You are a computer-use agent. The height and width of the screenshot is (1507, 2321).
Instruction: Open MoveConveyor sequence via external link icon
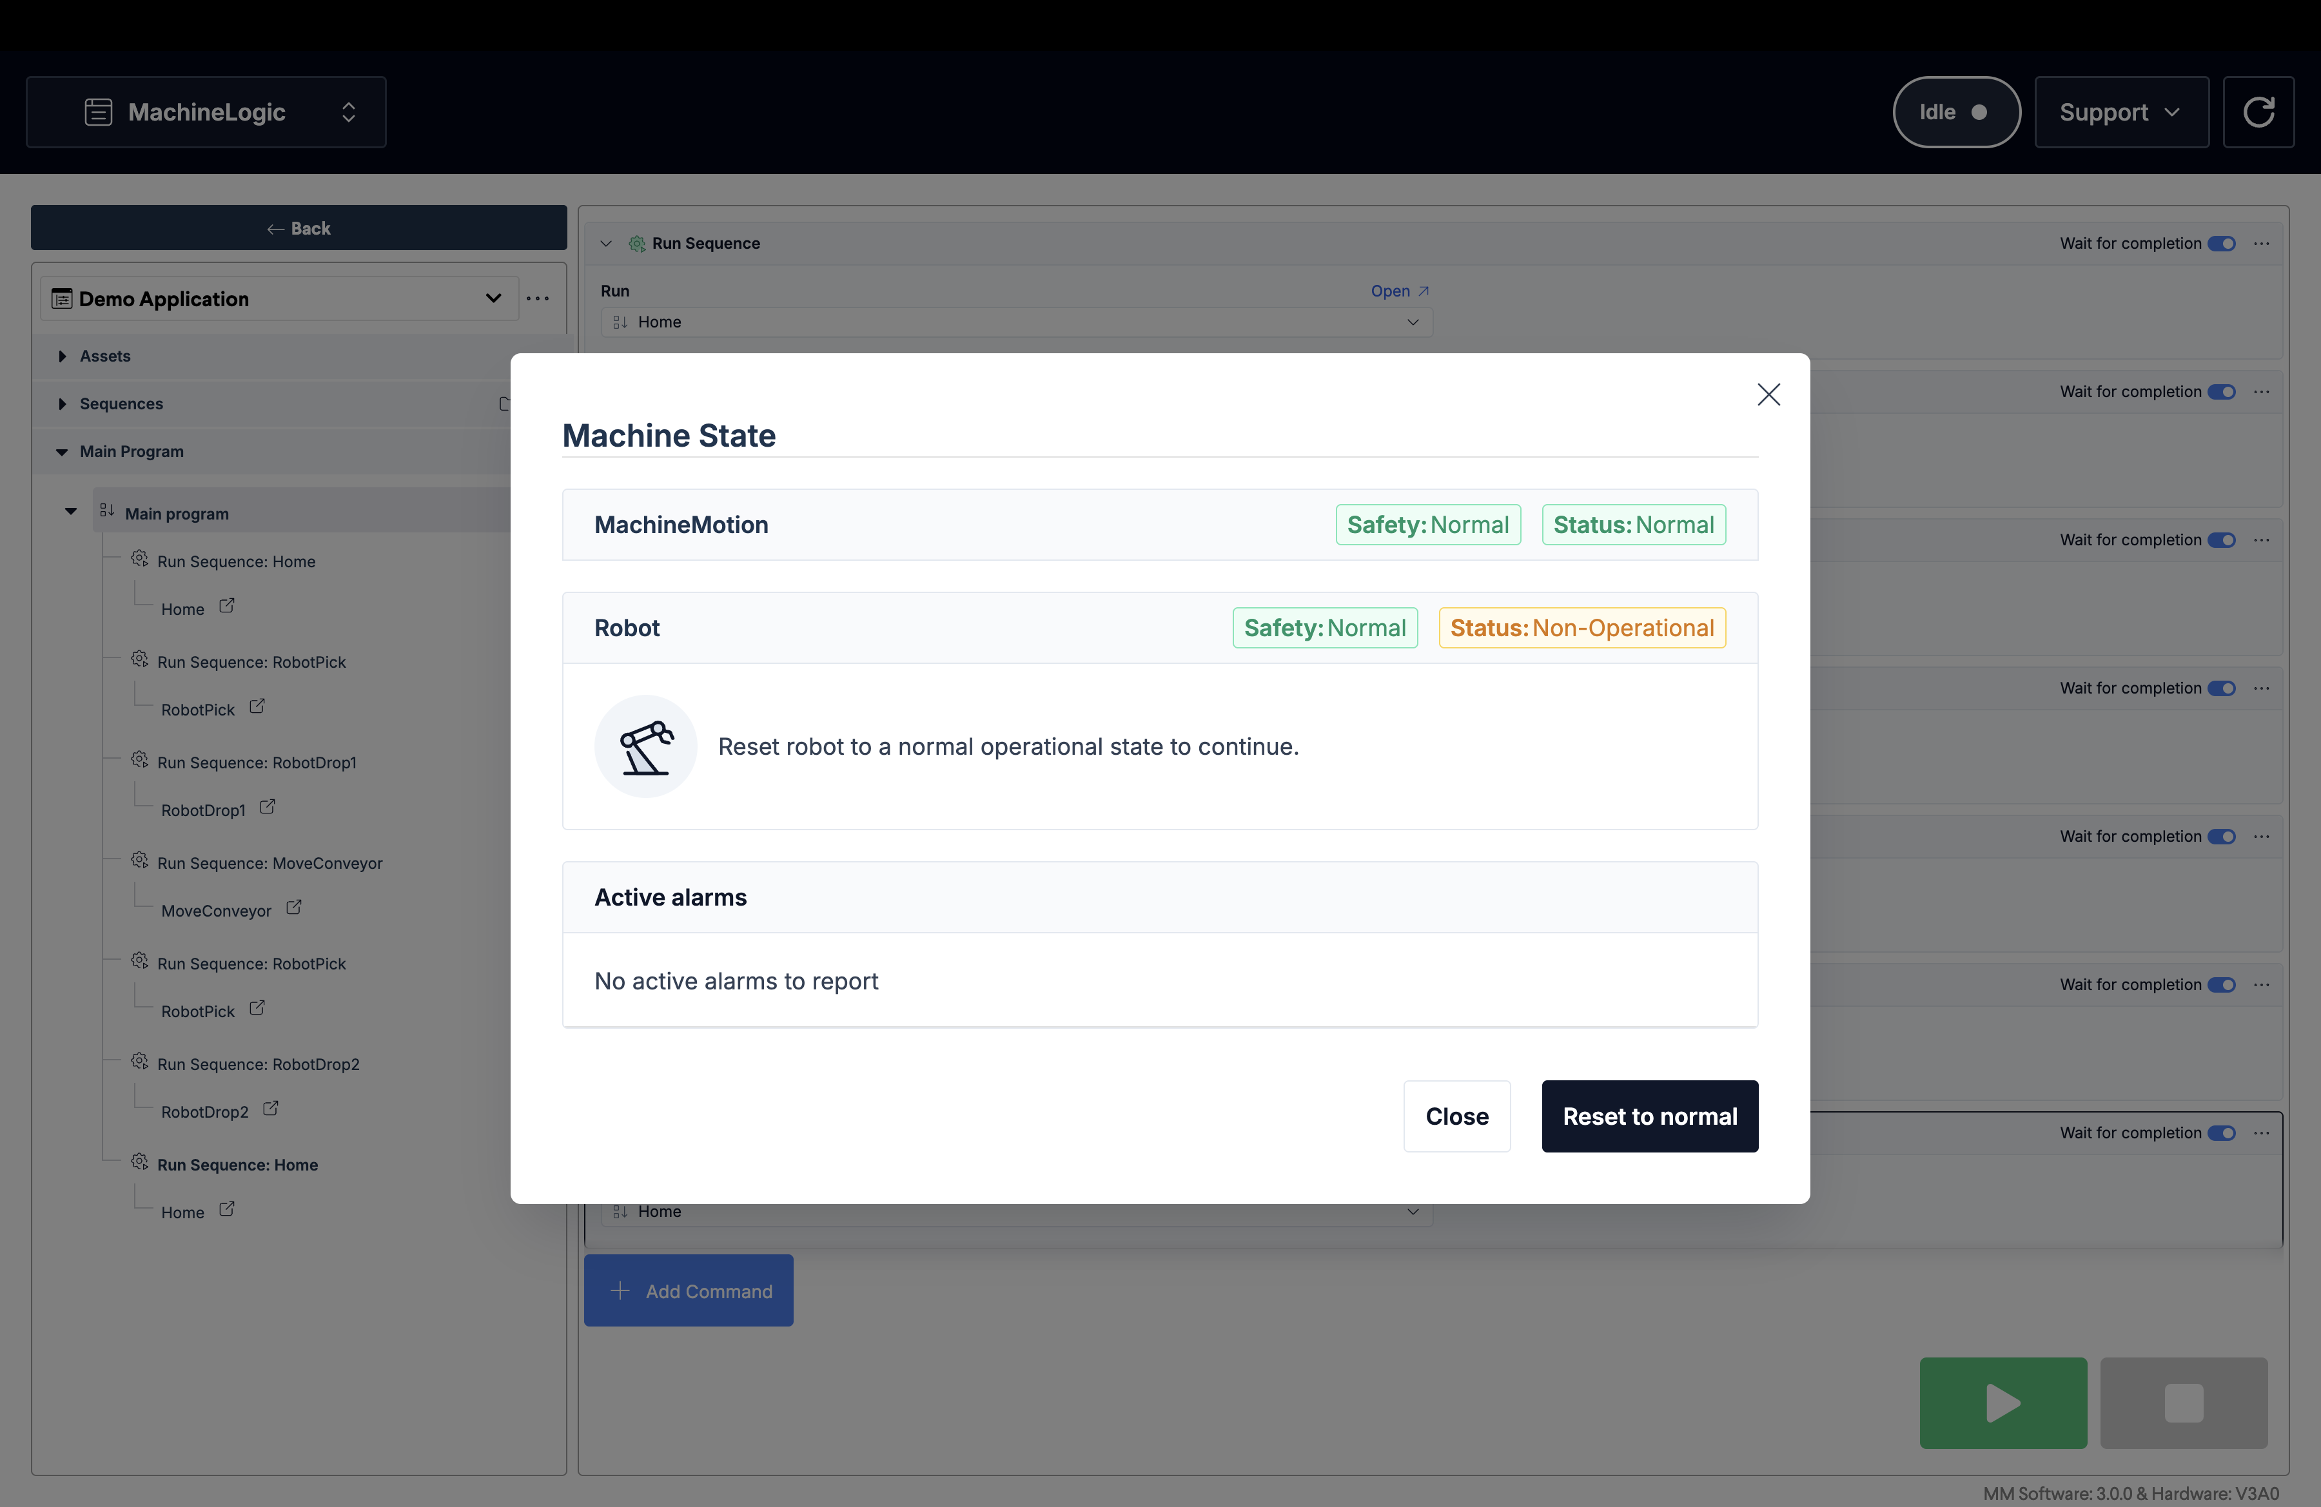(293, 908)
